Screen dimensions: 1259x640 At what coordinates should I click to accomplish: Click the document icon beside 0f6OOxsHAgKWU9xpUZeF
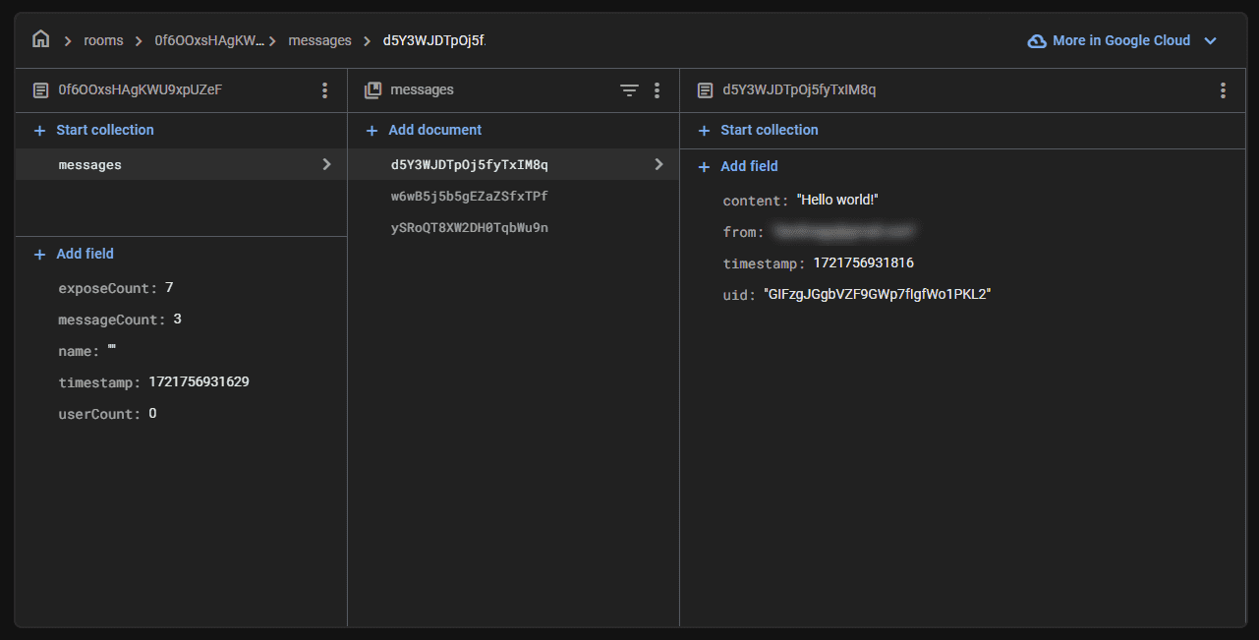(x=40, y=90)
